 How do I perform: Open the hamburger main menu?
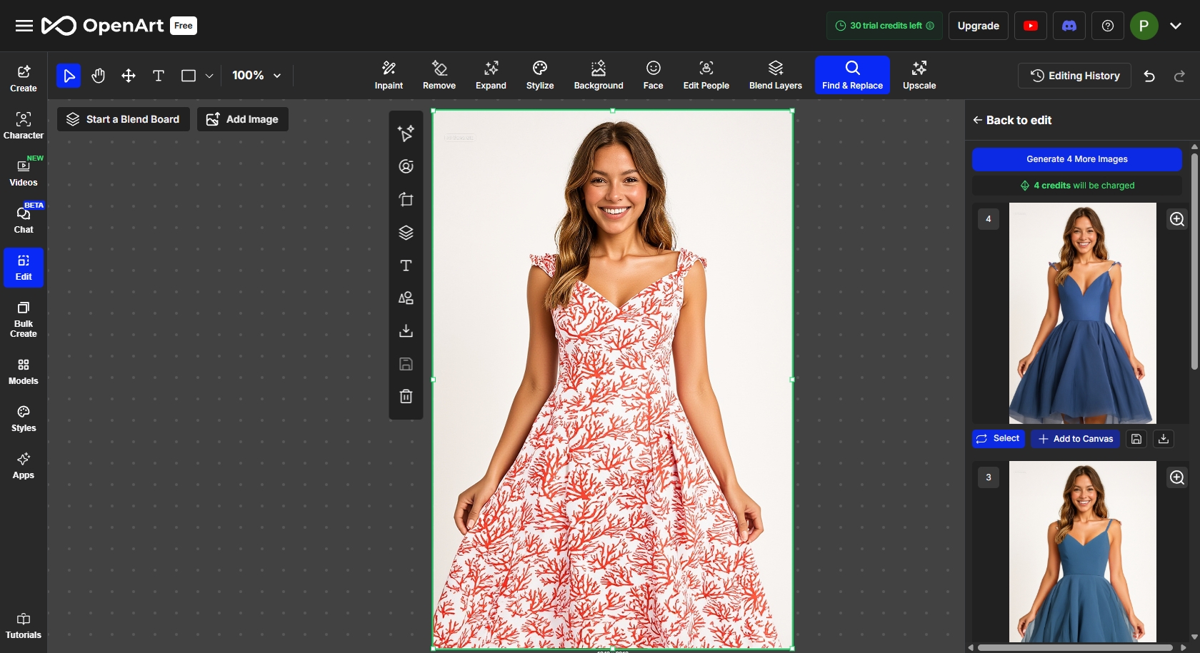pyautogui.click(x=24, y=26)
